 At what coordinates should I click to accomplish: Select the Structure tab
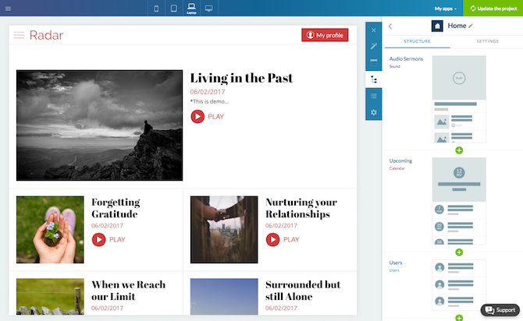(418, 41)
